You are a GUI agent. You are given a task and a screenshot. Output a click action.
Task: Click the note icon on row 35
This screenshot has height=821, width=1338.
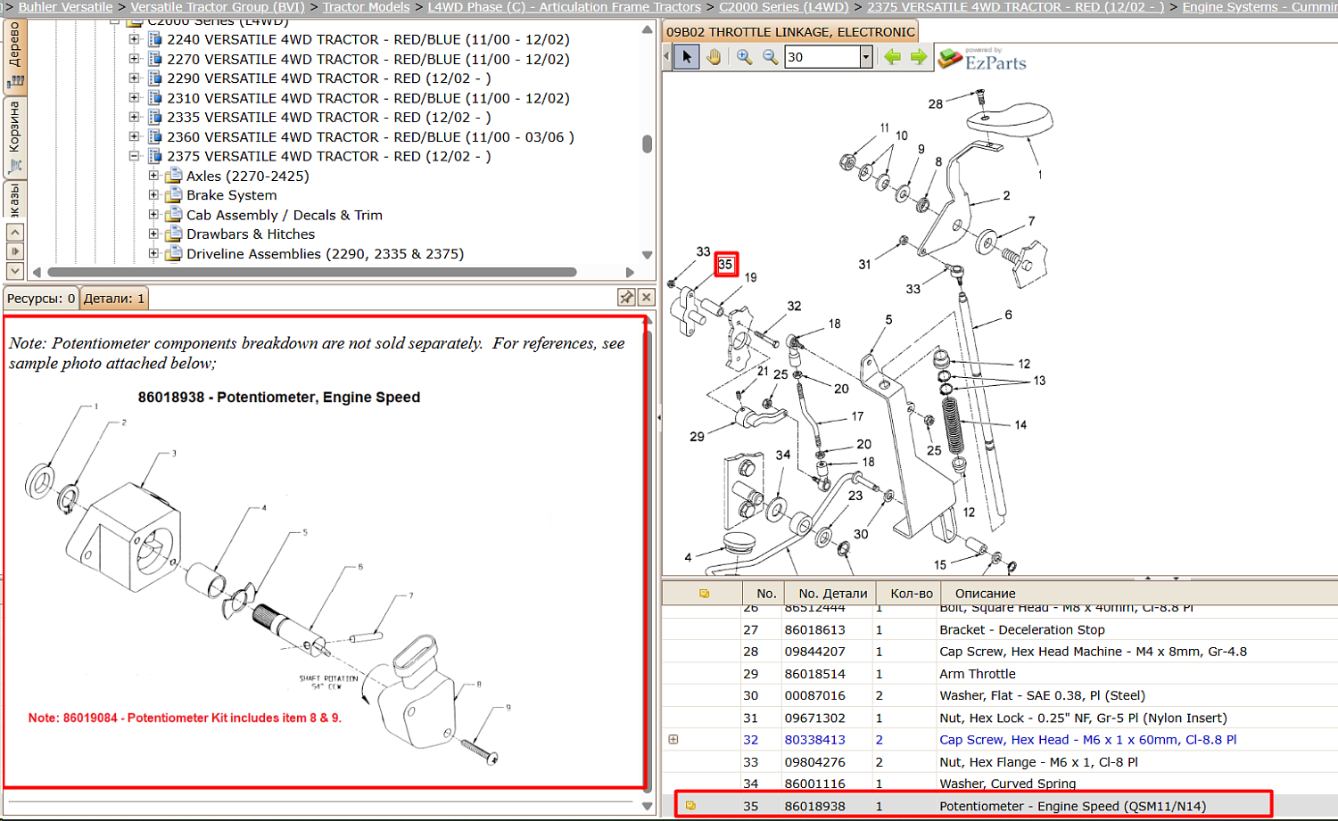click(690, 806)
